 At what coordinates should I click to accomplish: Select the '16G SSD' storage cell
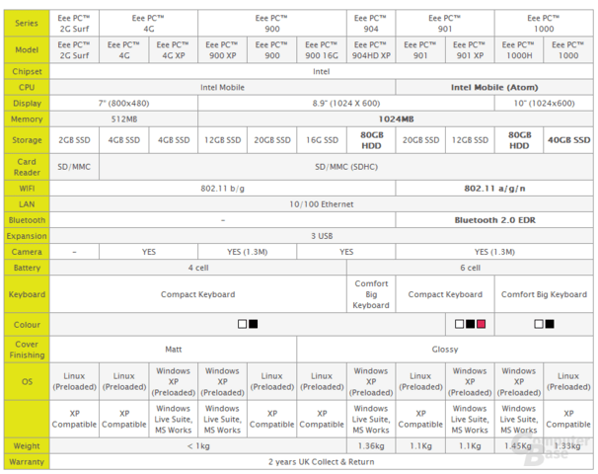coord(322,140)
